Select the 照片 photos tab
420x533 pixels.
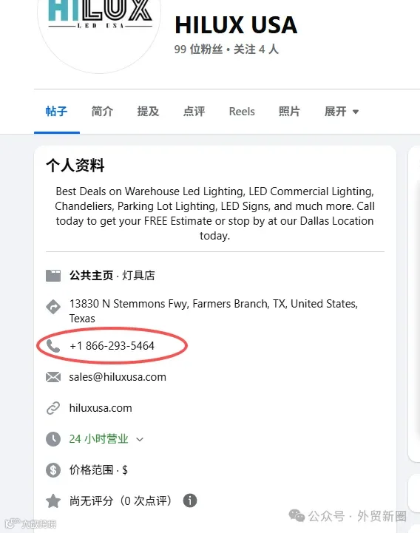coord(289,111)
